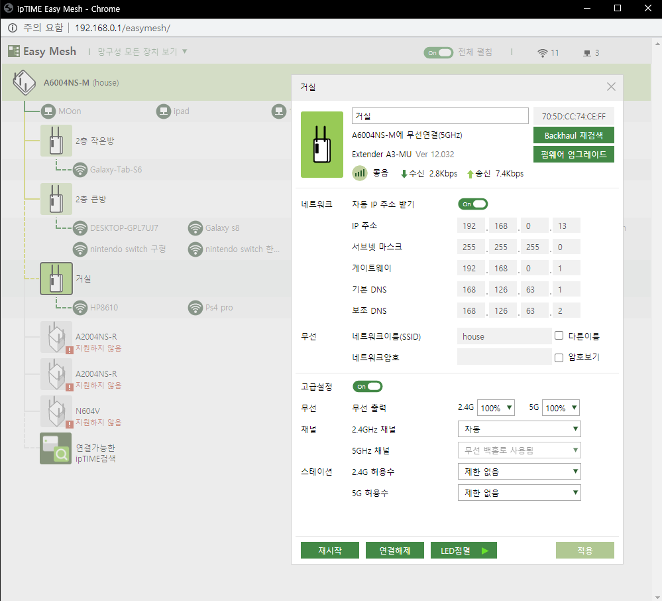Click the A6004NS-M (house) label
The image size is (662, 601).
[x=81, y=83]
